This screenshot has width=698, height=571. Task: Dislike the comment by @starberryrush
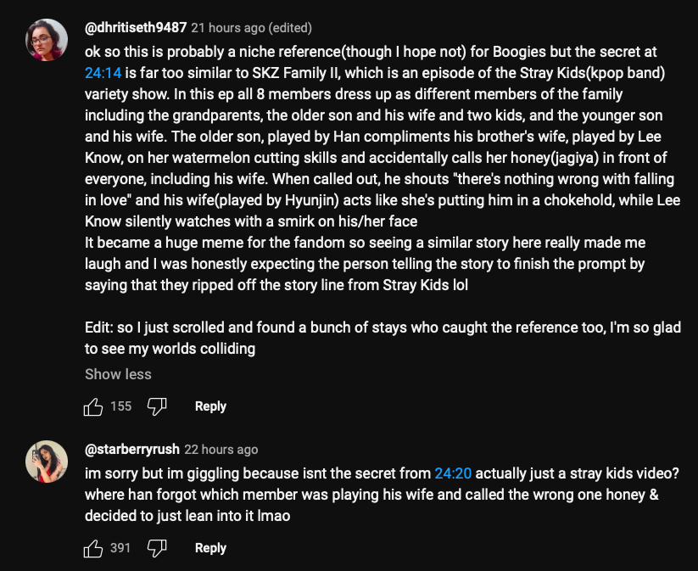pyautogui.click(x=157, y=548)
